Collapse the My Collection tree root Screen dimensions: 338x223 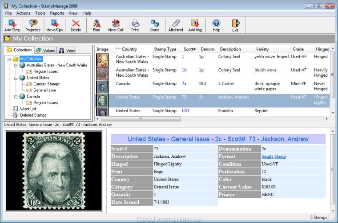(9, 59)
